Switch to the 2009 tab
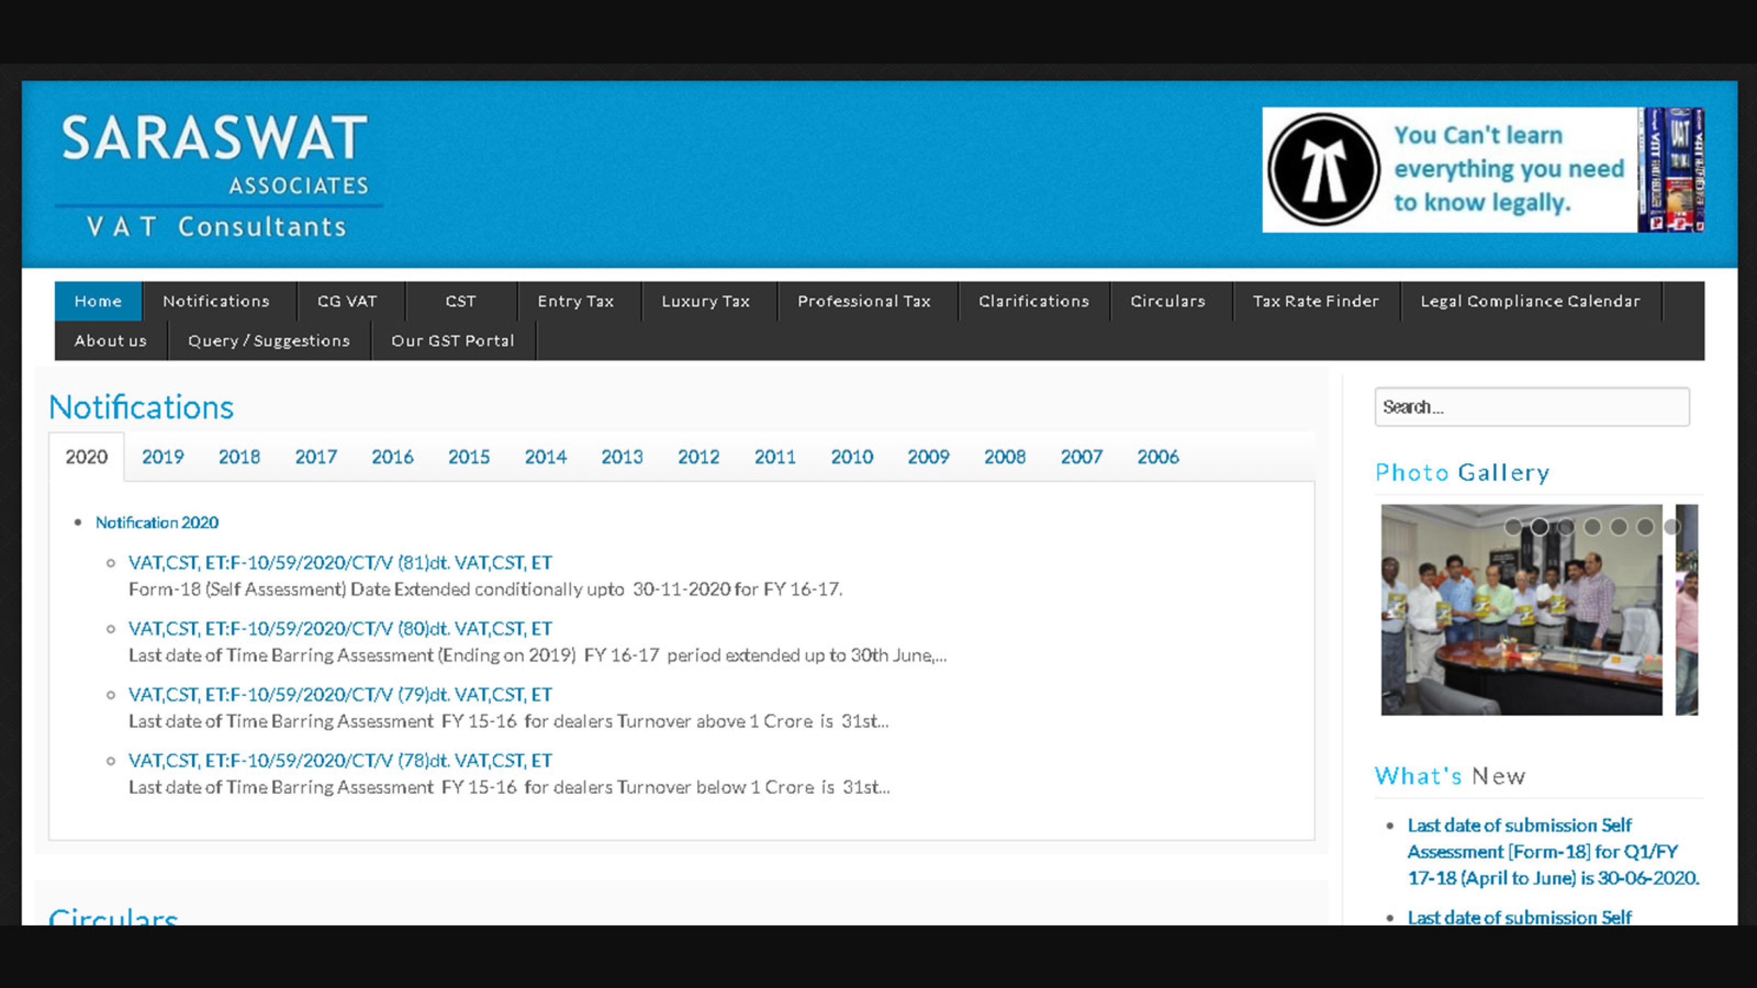 click(x=928, y=457)
